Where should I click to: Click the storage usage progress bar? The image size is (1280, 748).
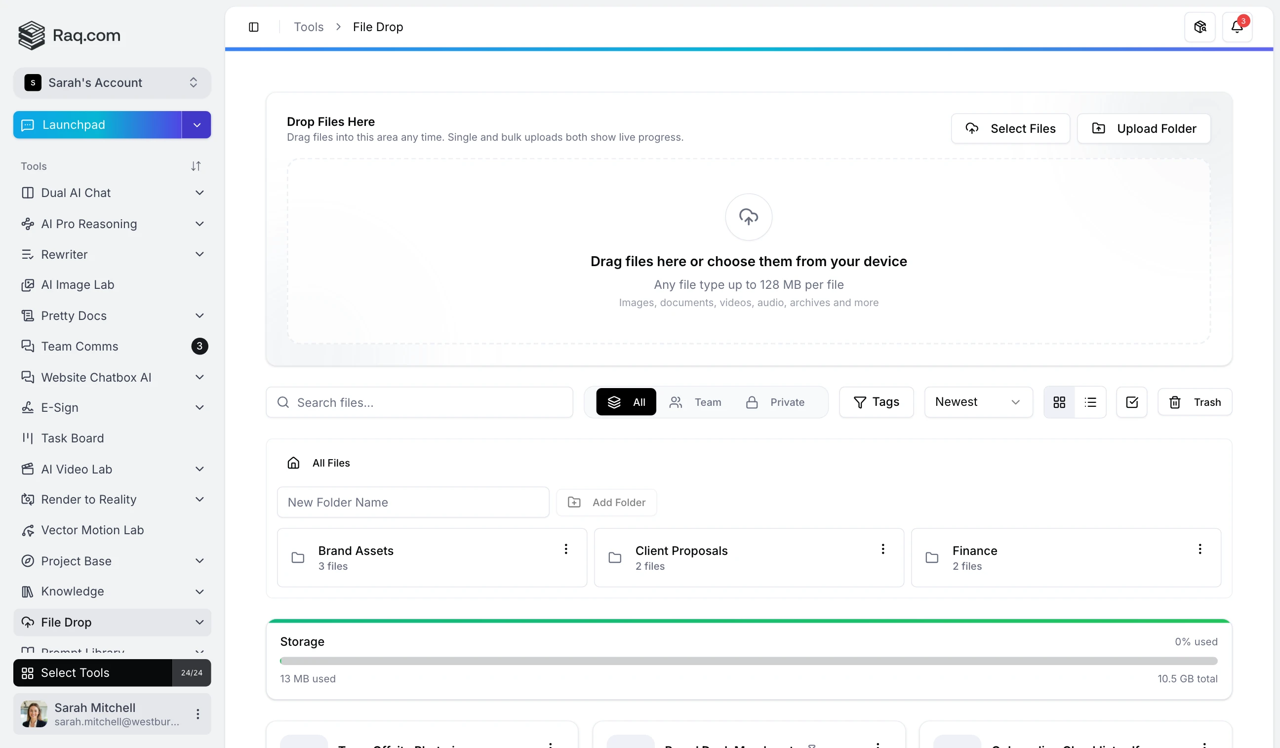click(748, 661)
